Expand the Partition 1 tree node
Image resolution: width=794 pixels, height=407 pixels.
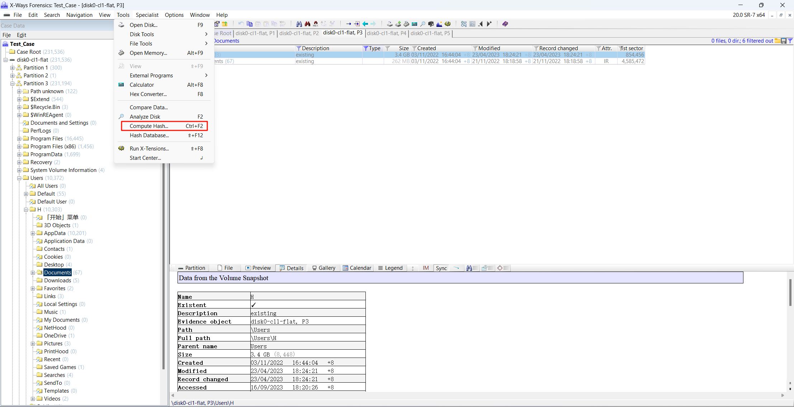click(x=12, y=68)
